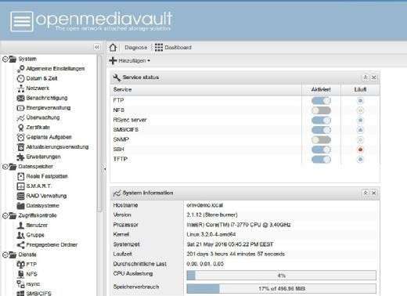Select the Zugriffskontrolle folder label
The height and width of the screenshot is (296, 407).
(x=38, y=215)
